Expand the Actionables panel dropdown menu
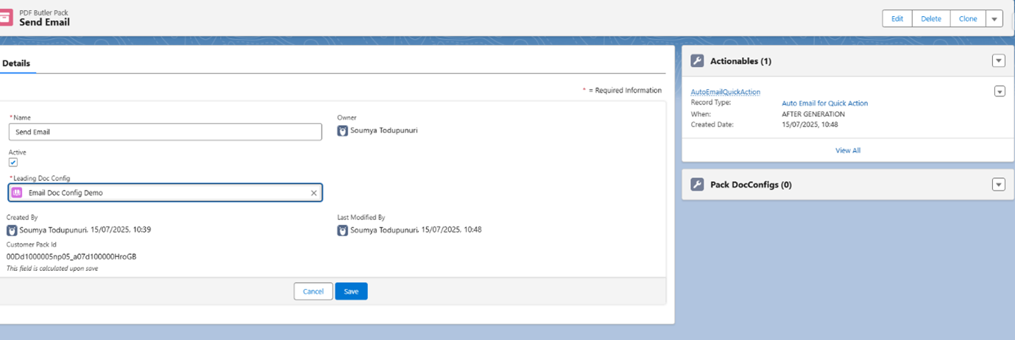 pos(999,61)
